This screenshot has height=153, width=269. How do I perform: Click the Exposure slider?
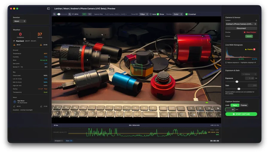pos(241,82)
